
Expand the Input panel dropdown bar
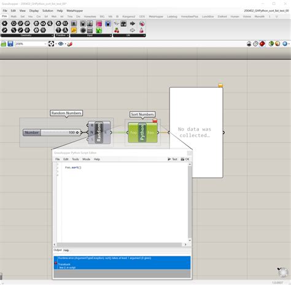[x=91, y=36]
